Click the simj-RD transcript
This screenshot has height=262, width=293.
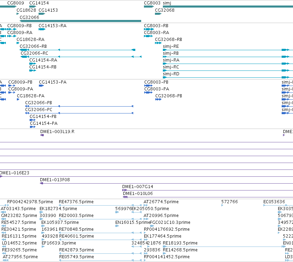171,74
